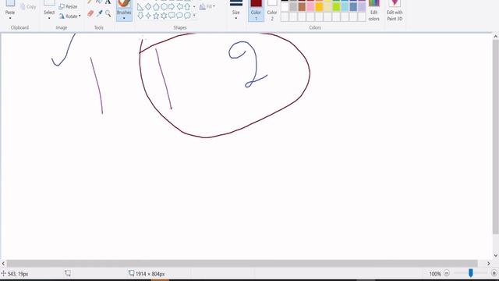This screenshot has height=281, width=499.
Task: Select the right arrow shape
Action: point(172,7)
